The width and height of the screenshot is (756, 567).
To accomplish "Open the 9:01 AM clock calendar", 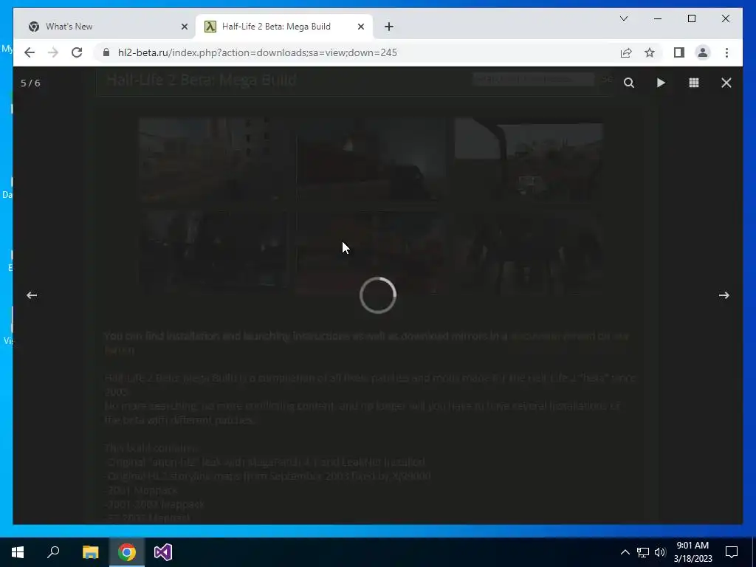I will 693,552.
